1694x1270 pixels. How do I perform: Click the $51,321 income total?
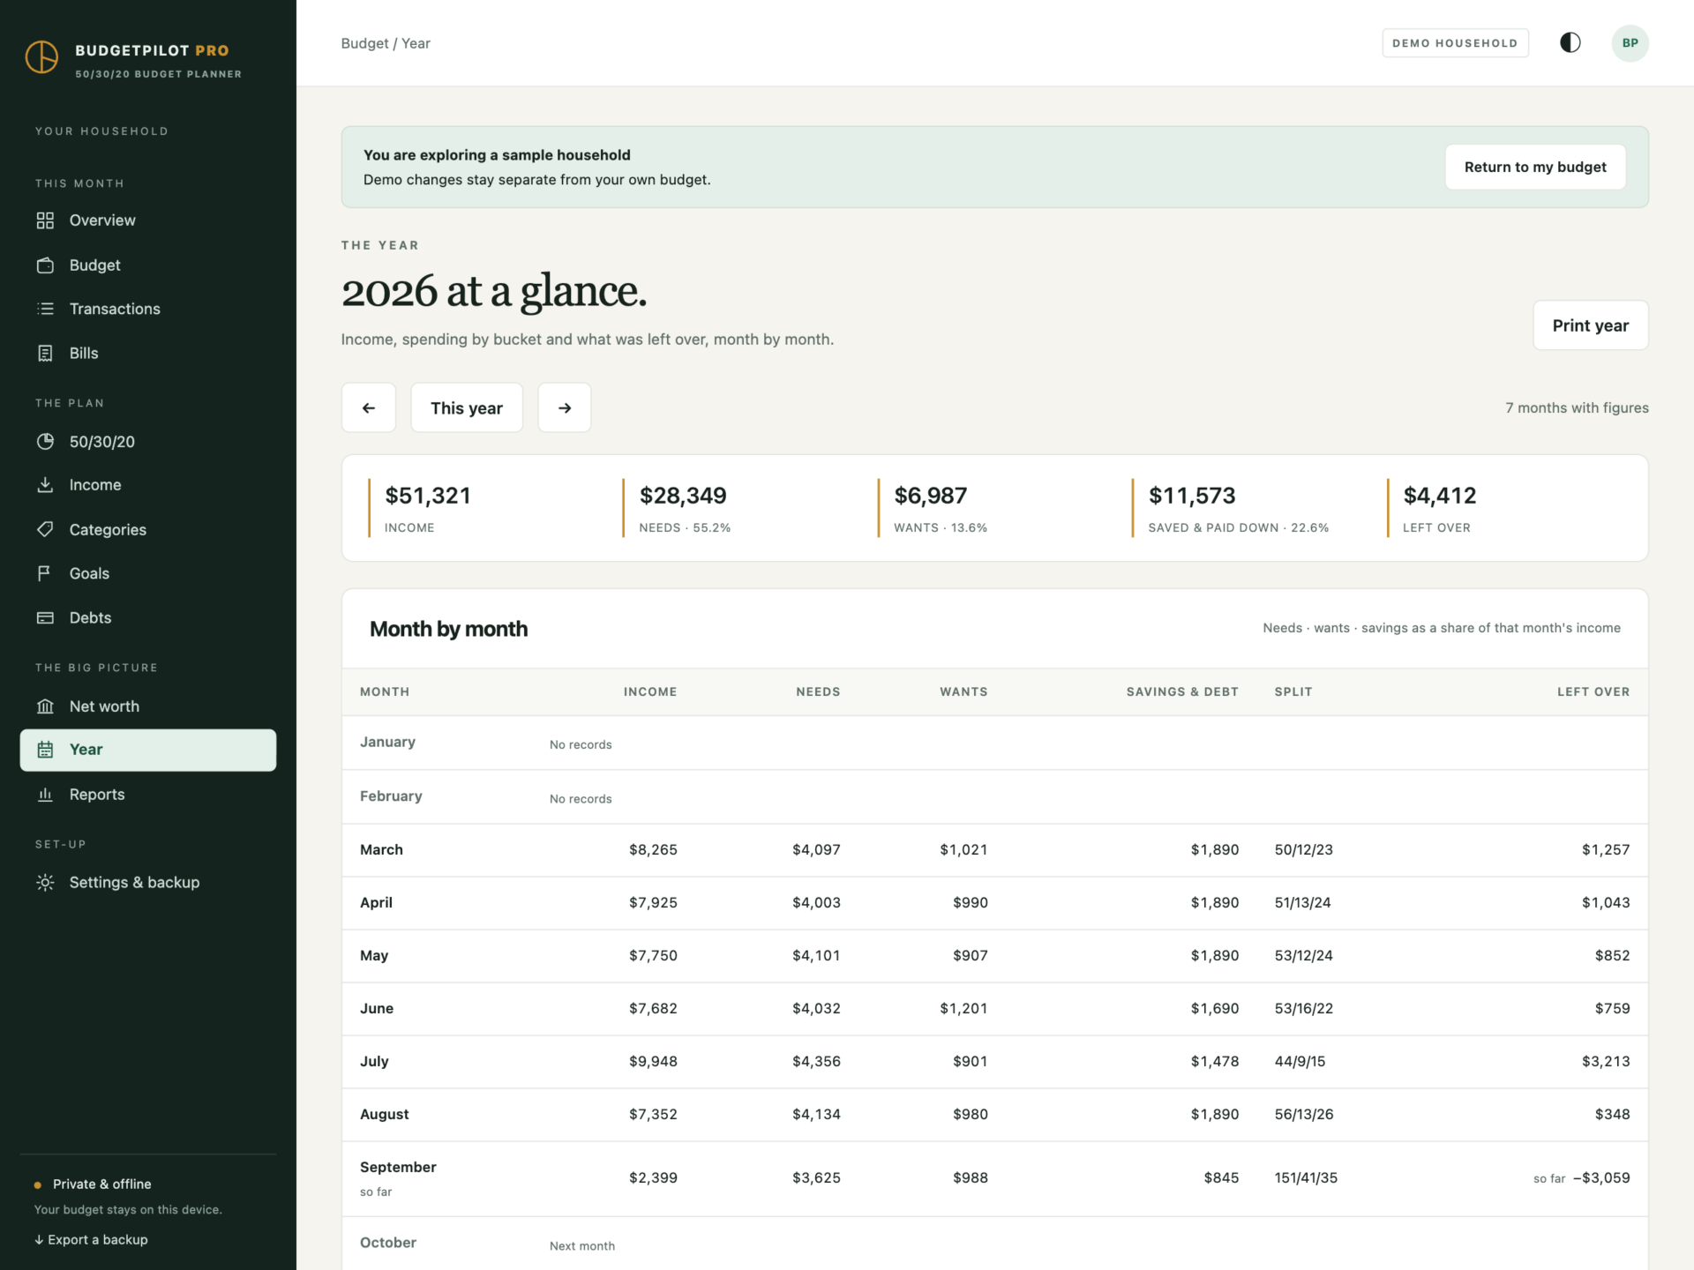pos(428,496)
